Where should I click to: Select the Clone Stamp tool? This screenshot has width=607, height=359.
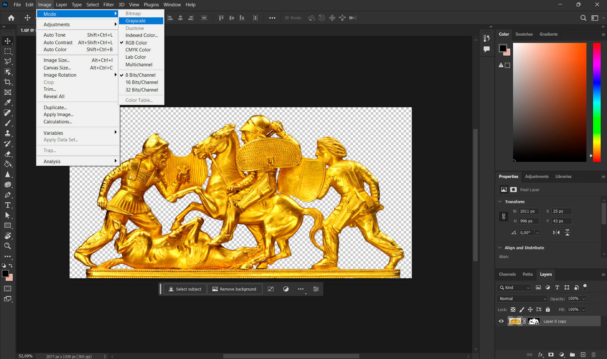8,133
